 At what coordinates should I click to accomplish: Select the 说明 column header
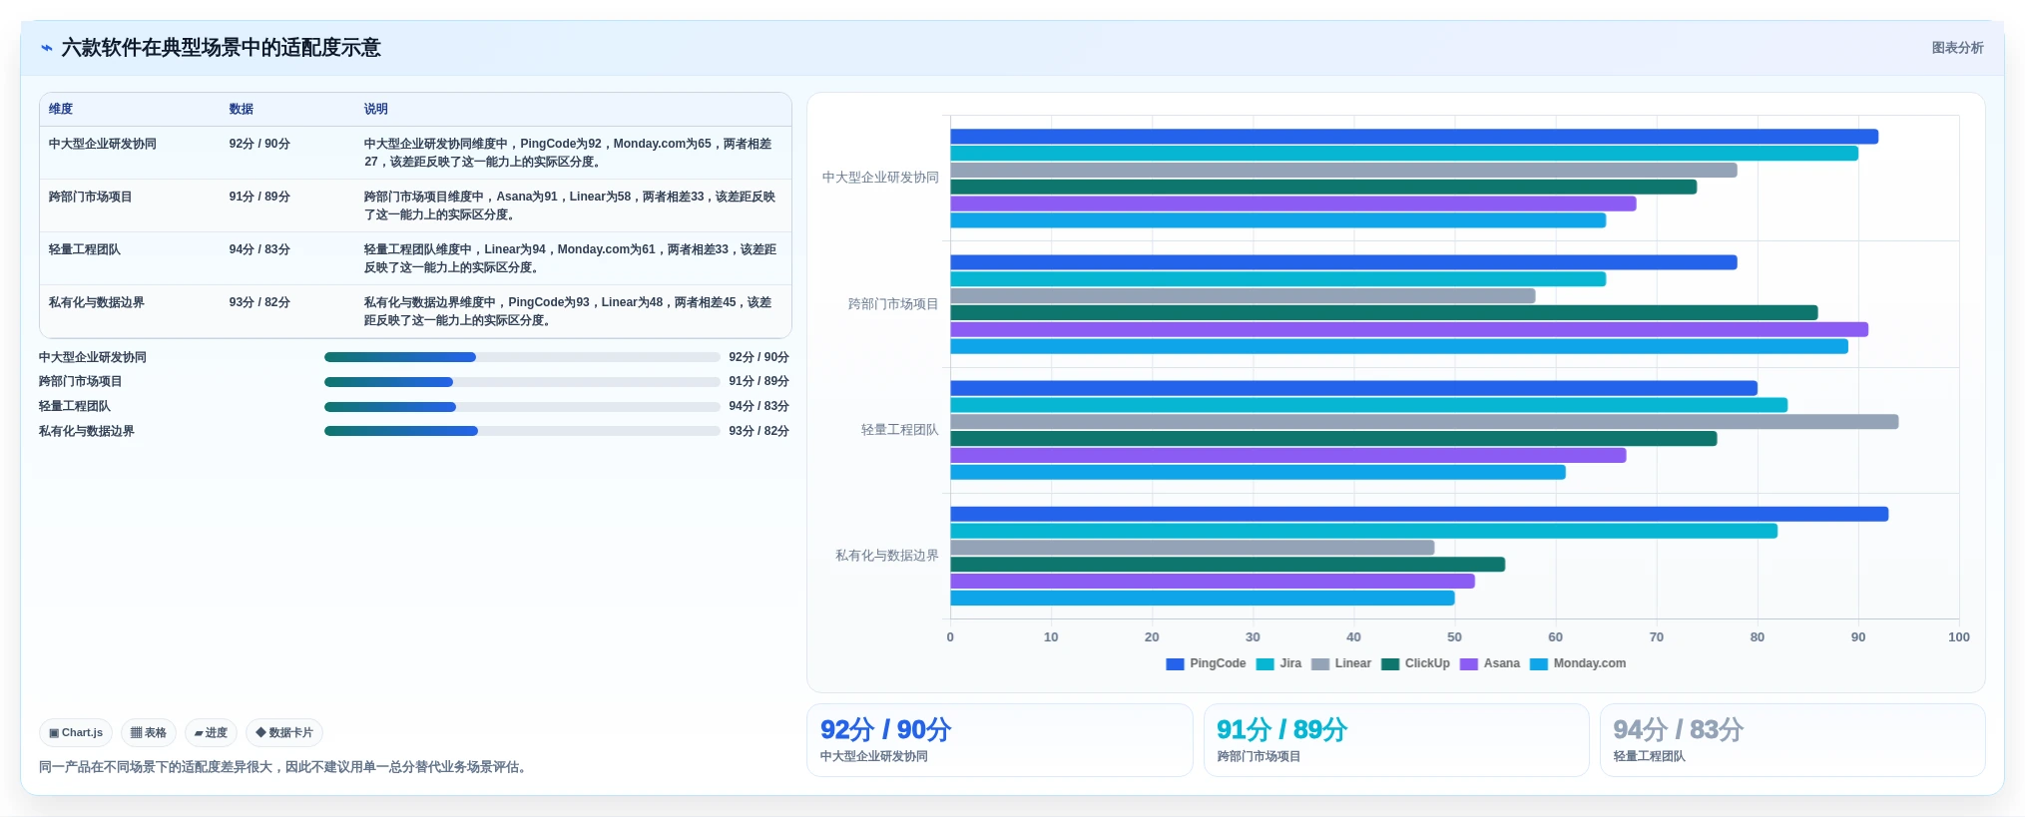click(376, 109)
